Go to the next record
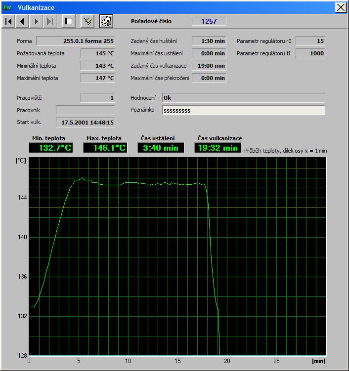The image size is (349, 371). 36,21
